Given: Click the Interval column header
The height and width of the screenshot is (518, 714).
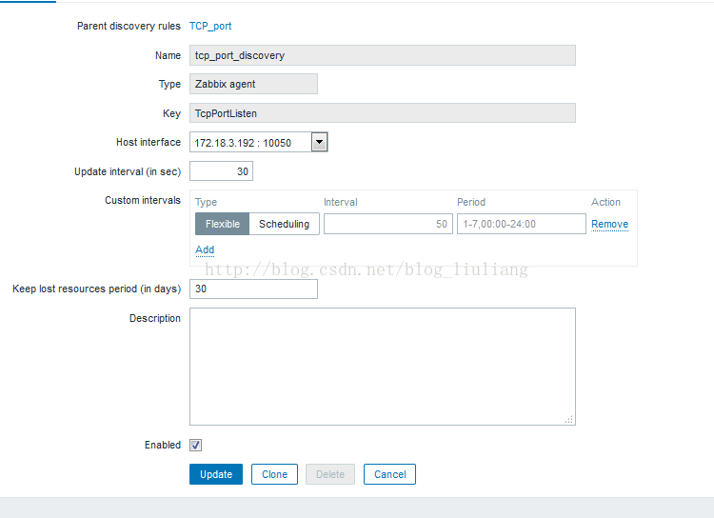Looking at the screenshot, I should click(x=341, y=202).
